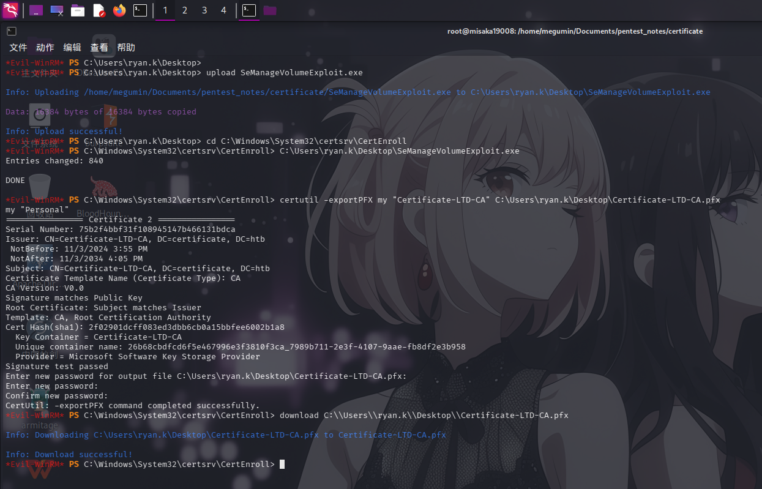Open the 动作 (Actions) menu
This screenshot has width=762, height=489.
45,47
